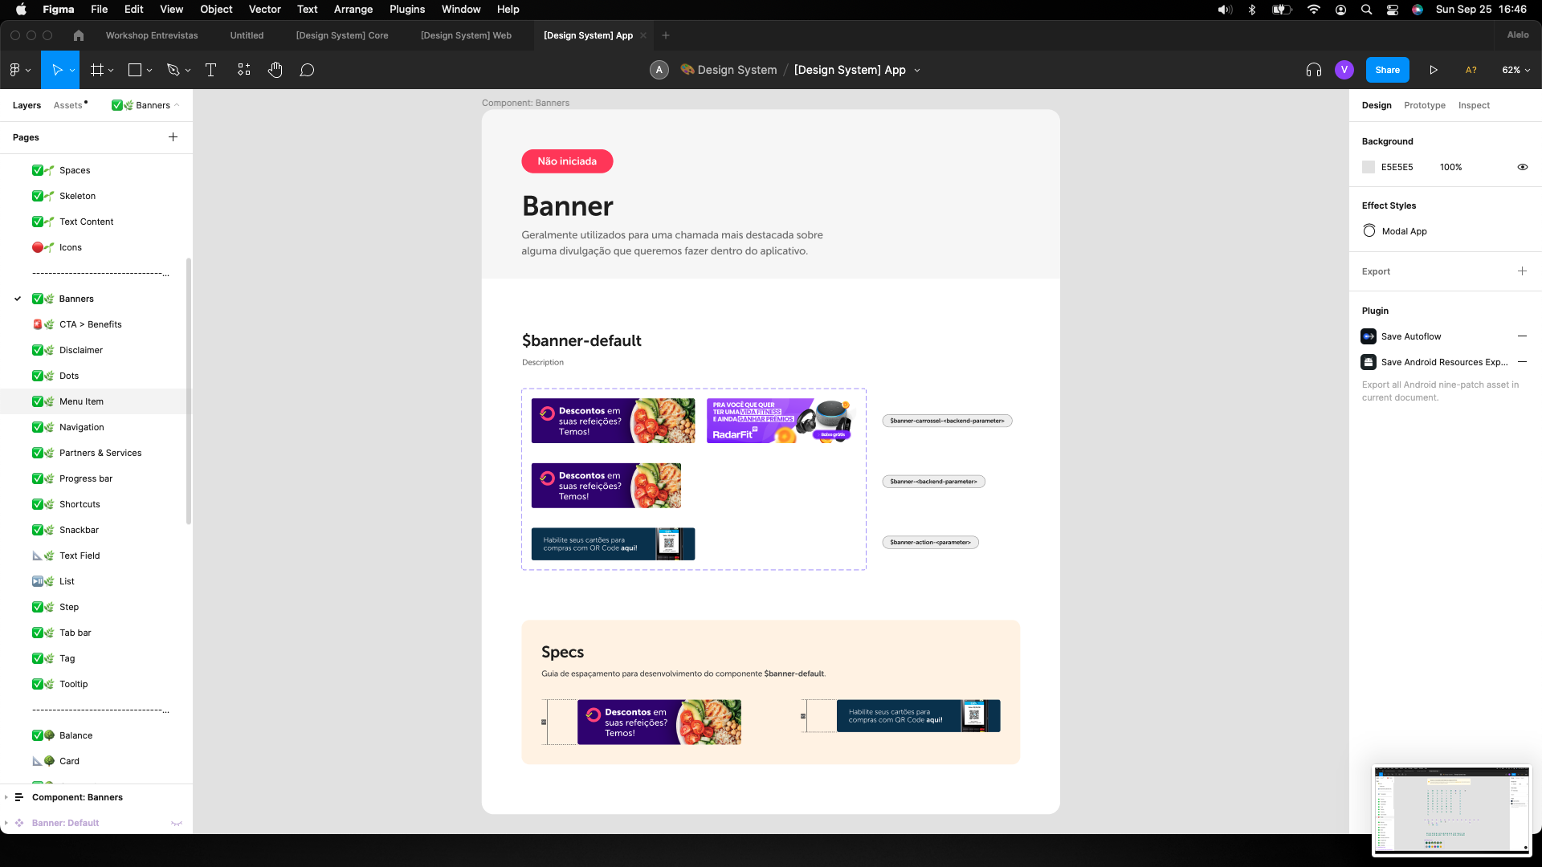The image size is (1542, 867).
Task: Present prototype with play button
Action: (x=1434, y=70)
